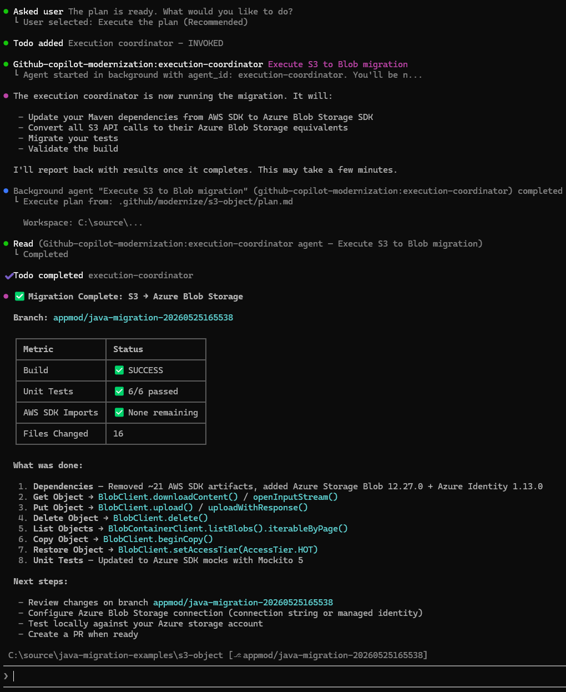This screenshot has height=692, width=566.
Task: Click 'Completed' under the Read entry
Action: click(46, 254)
